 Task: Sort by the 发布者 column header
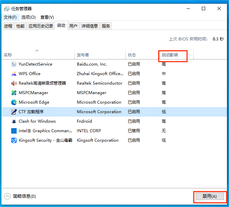pyautogui.click(x=83, y=55)
